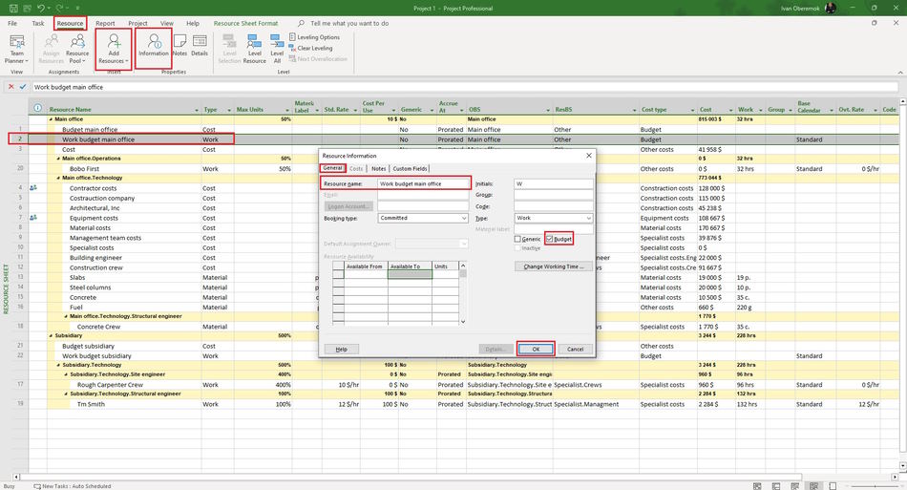This screenshot has width=907, height=490.
Task: Uncheck the Budget checkbox
Action: point(550,239)
